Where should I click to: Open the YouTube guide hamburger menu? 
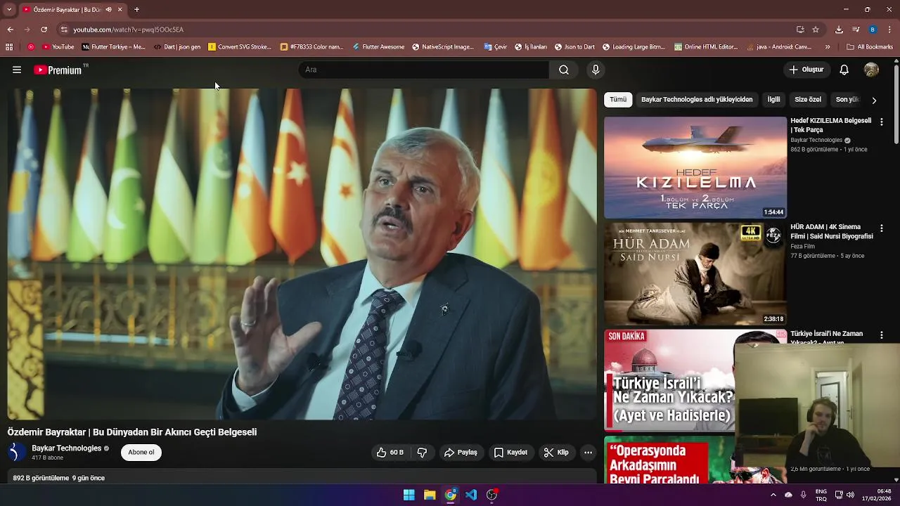(17, 70)
